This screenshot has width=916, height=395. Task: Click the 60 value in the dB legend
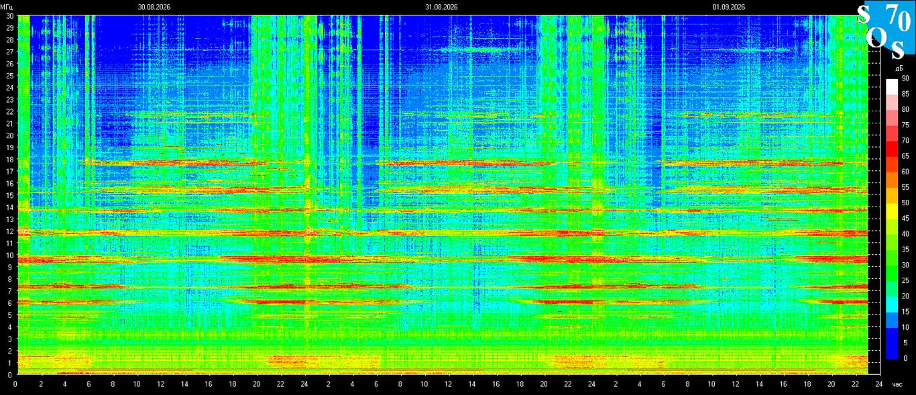coord(905,172)
